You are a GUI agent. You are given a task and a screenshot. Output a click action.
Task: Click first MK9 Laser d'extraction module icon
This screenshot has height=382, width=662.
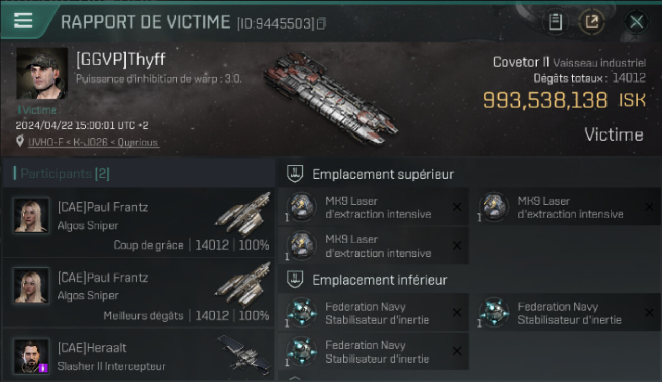(301, 207)
